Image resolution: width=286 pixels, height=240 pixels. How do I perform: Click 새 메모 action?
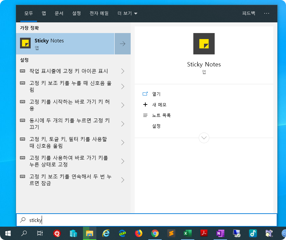coord(159,105)
